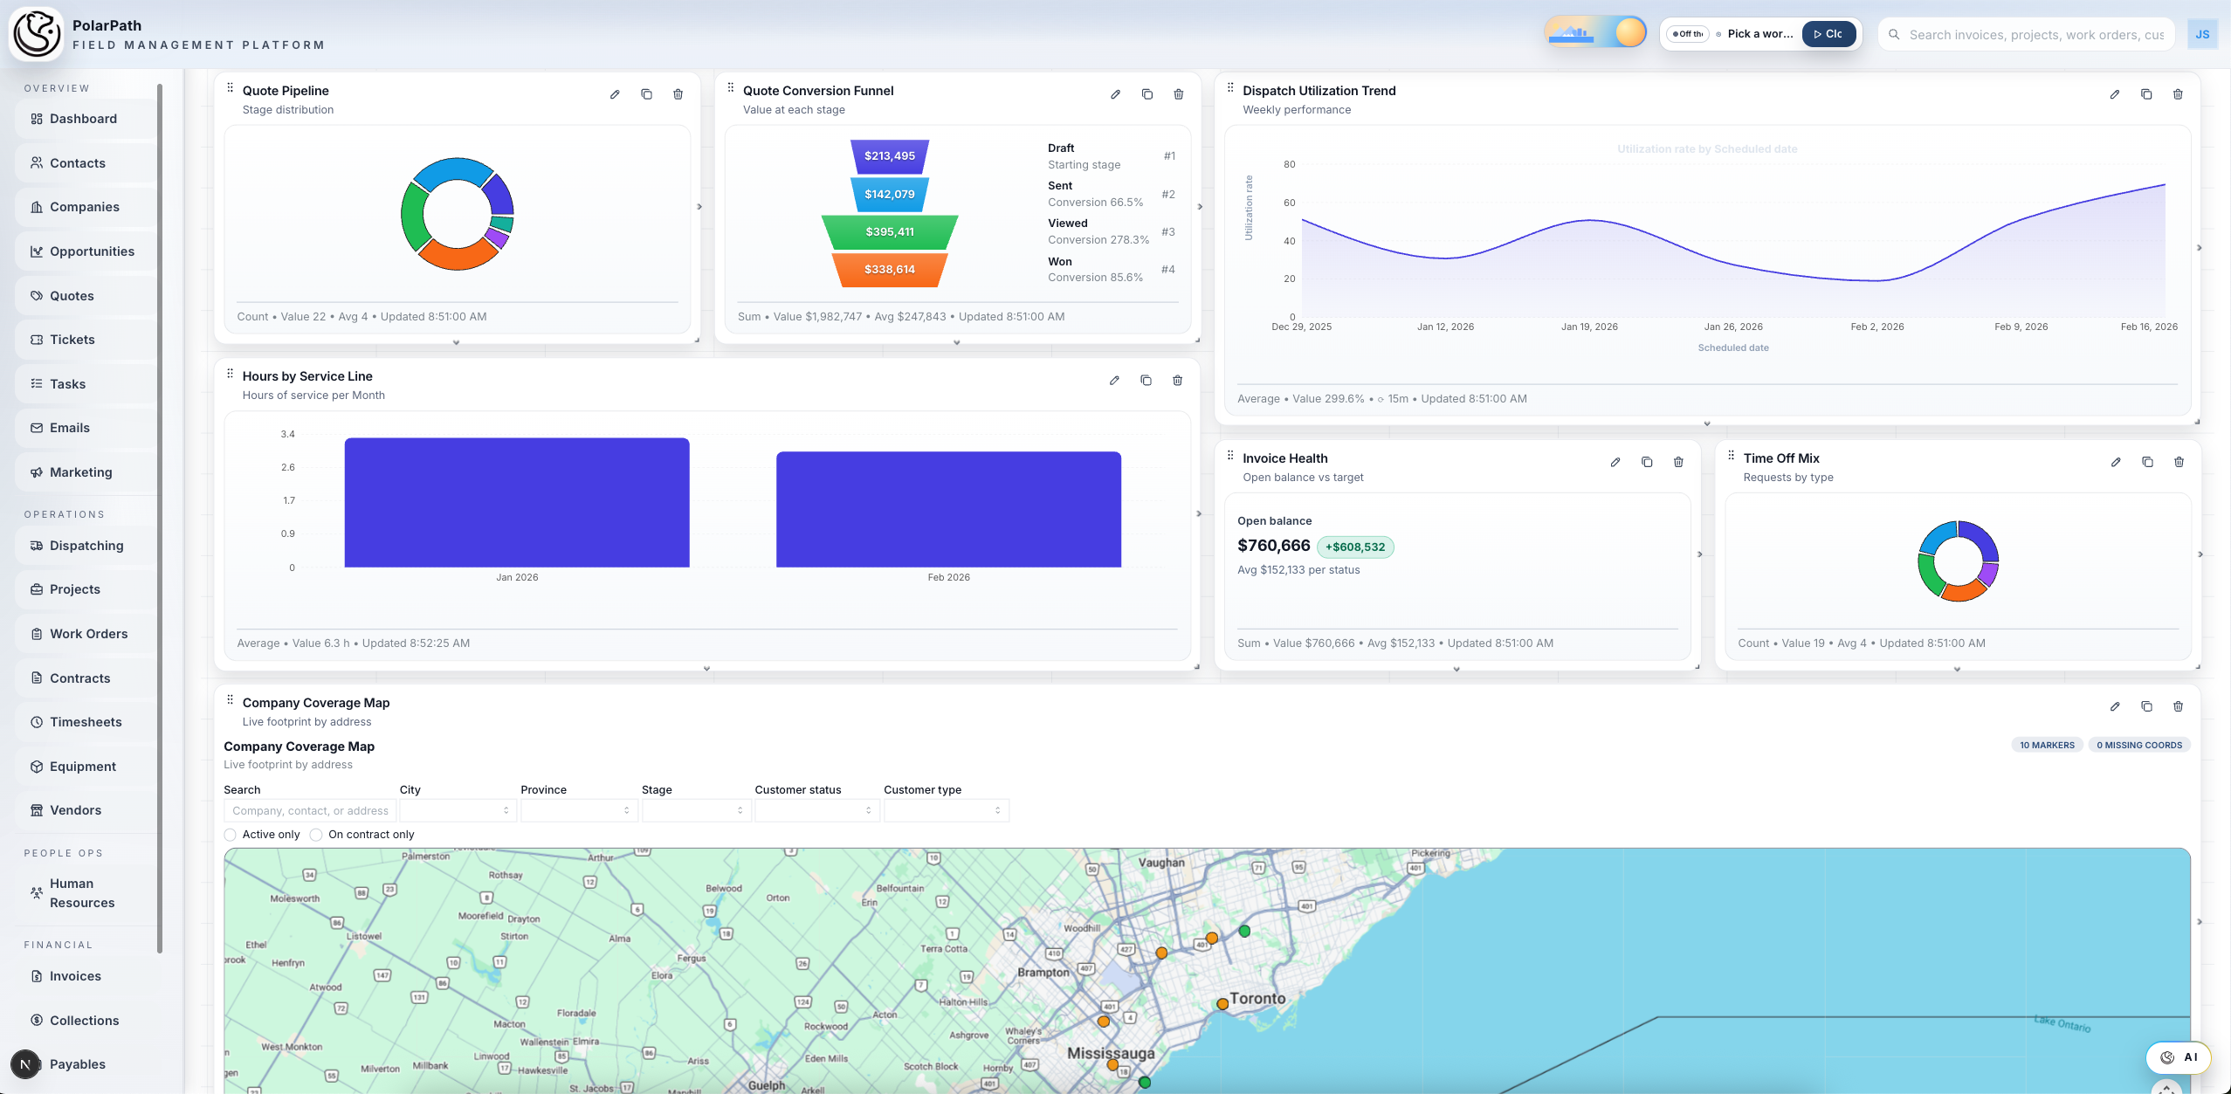Click the Hours by Service Line pencil icon
The width and height of the screenshot is (2231, 1094).
click(x=1114, y=381)
